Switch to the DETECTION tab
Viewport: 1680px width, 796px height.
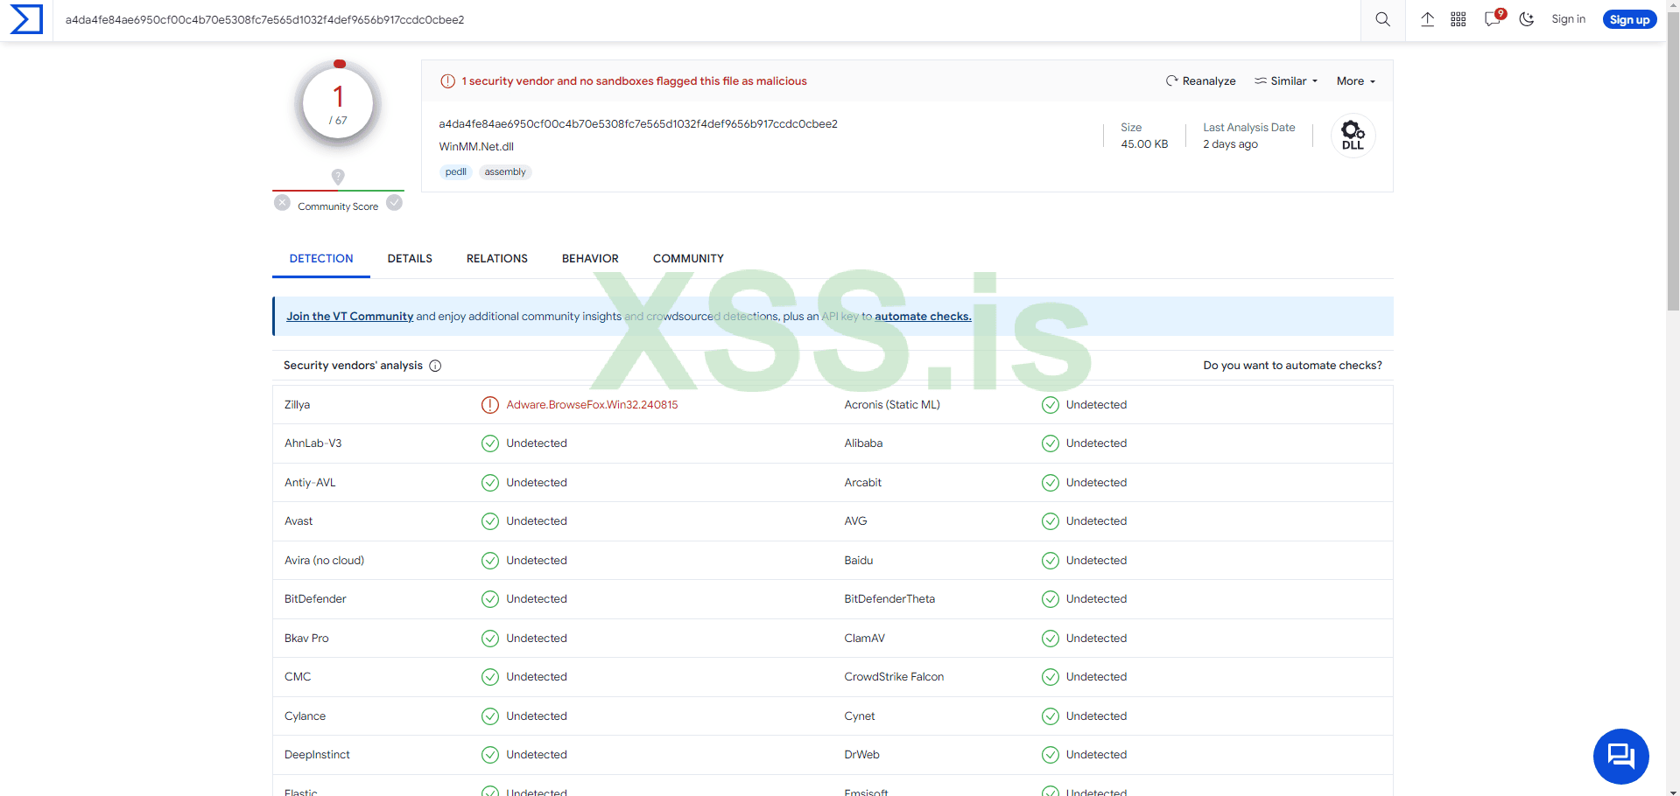point(321,259)
